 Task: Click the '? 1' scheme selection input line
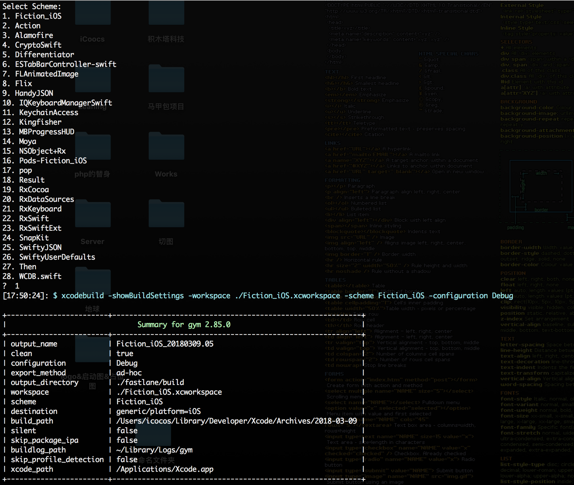click(x=11, y=286)
